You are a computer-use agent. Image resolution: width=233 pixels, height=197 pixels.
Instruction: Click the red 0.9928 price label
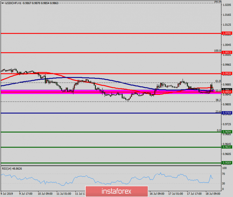click(227, 73)
